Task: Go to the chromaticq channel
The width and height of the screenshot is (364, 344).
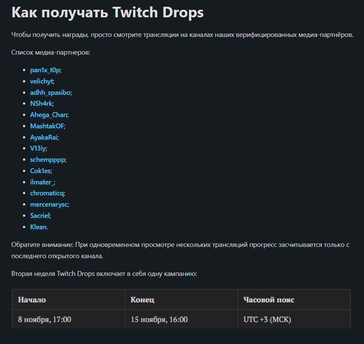Action: tap(47, 193)
